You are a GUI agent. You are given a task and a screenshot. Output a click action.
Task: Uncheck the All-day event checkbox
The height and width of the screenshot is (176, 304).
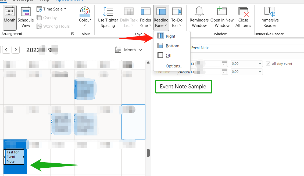point(268,63)
